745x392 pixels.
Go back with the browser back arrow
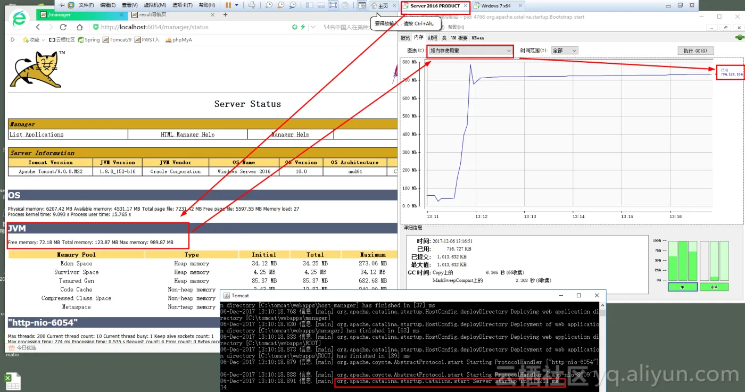(x=38, y=27)
